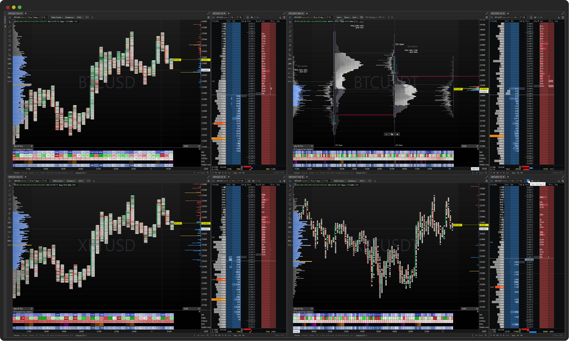Image resolution: width=569 pixels, height=341 pixels.
Task: Click Clr in BTCUSD 1D DOM toolbar
Action: [258, 17]
